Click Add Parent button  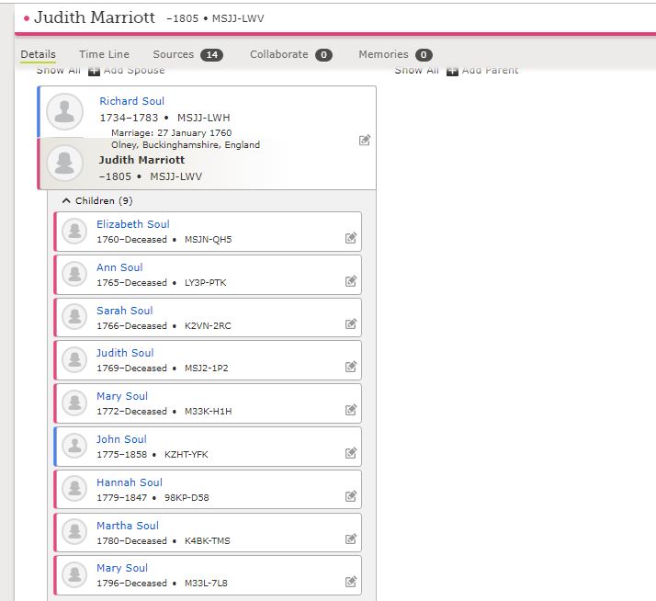[x=482, y=71]
